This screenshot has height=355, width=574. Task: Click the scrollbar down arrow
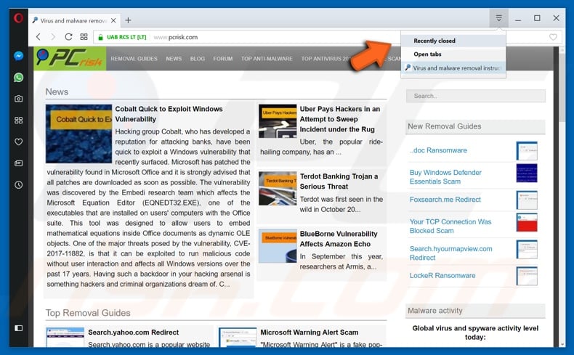tap(562, 344)
